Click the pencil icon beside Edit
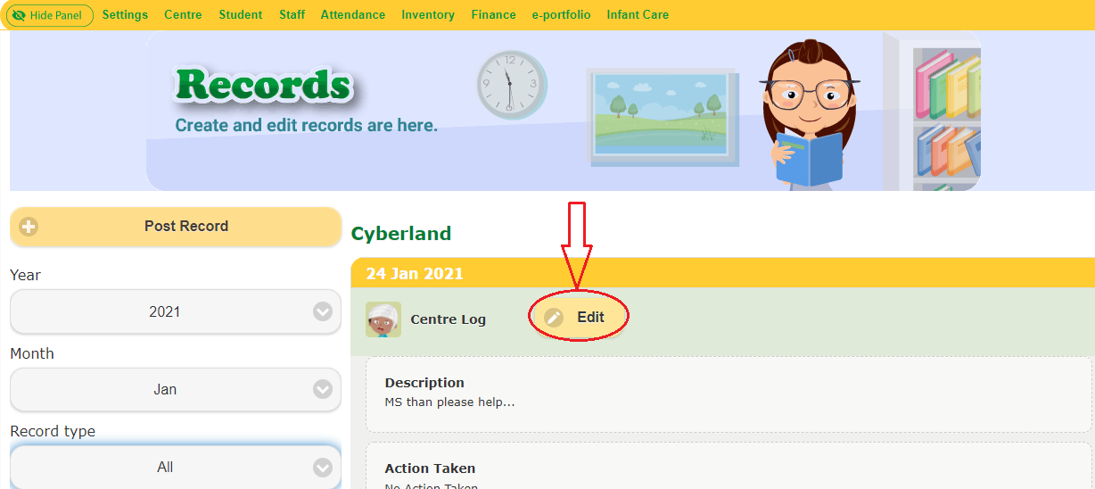1095x489 pixels. pos(554,318)
